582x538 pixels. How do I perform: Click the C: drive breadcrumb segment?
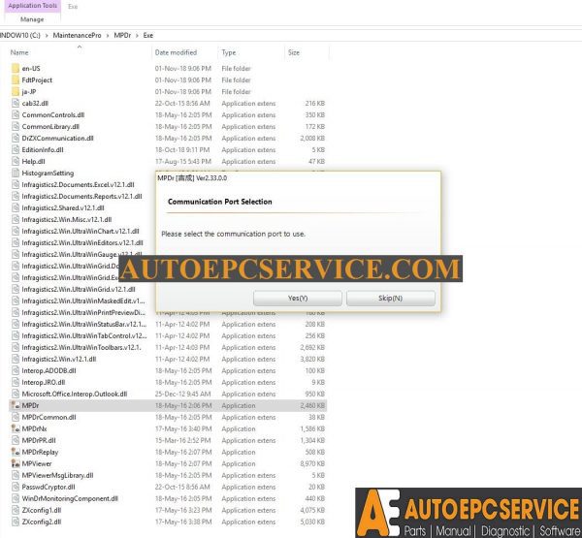click(20, 35)
